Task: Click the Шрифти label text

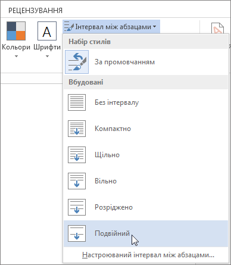Action: click(47, 47)
